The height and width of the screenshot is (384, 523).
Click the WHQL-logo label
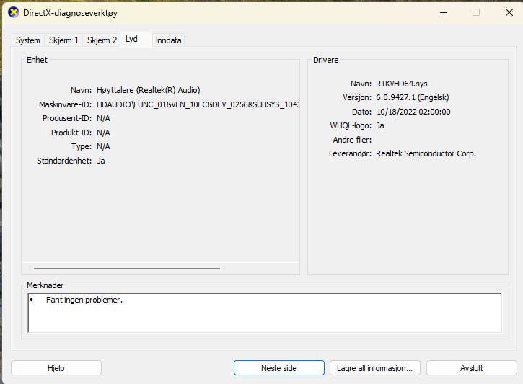[351, 125]
